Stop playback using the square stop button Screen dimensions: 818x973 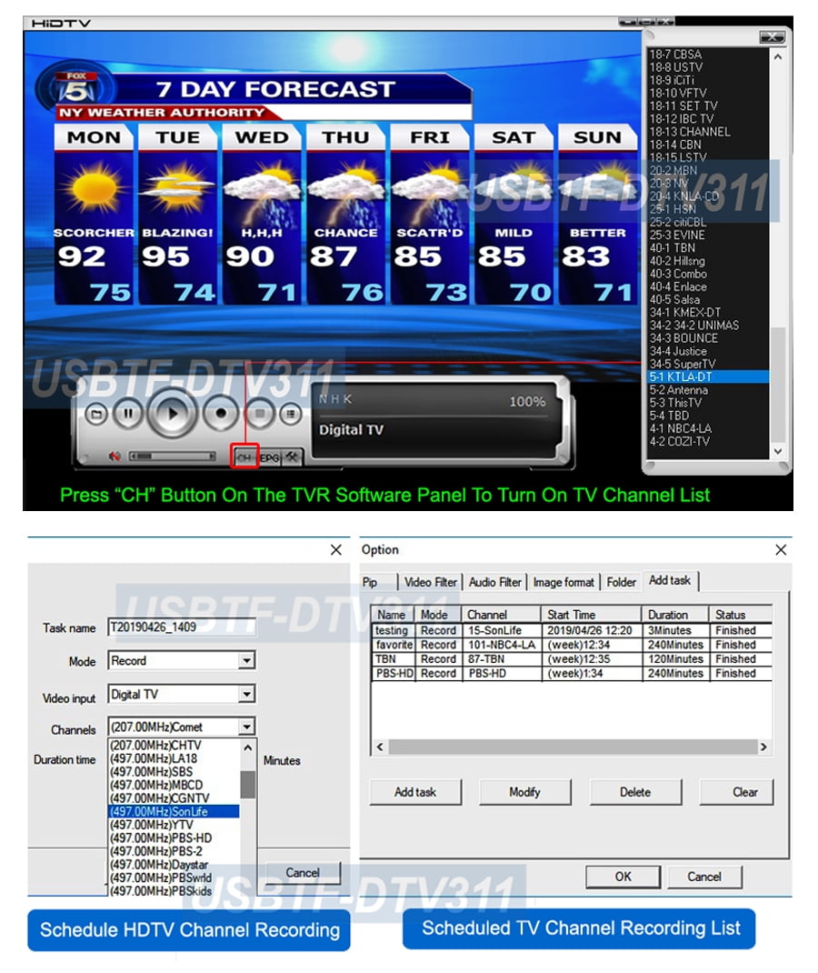point(259,414)
